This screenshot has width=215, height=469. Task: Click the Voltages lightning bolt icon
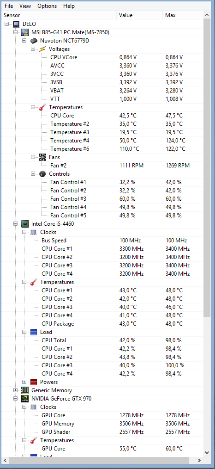[42, 49]
